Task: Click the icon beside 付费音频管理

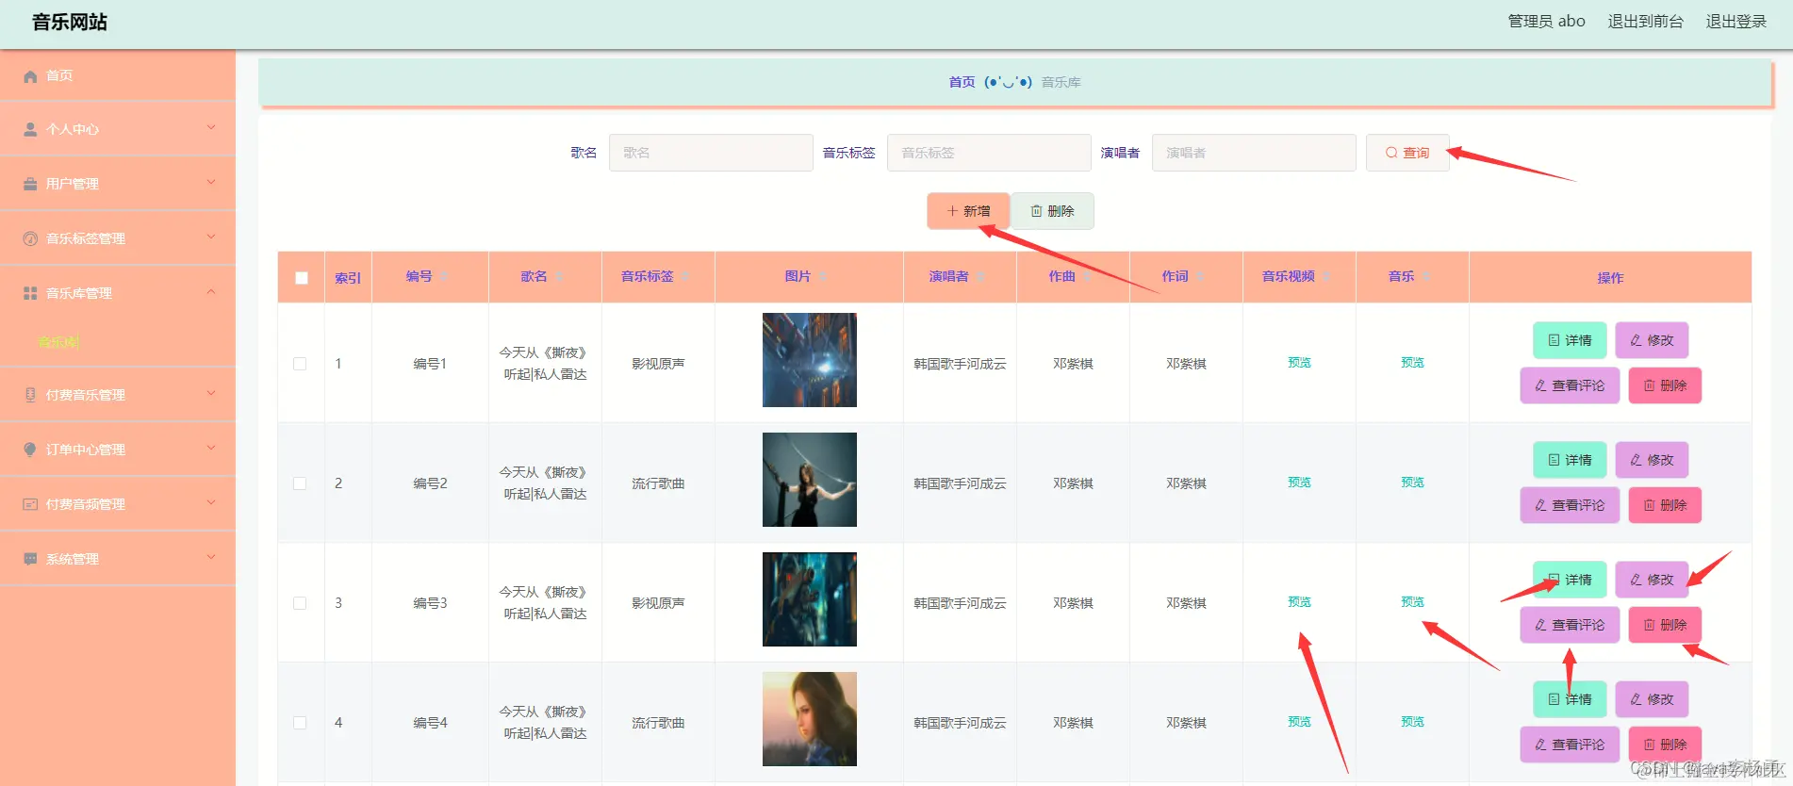Action: (x=30, y=504)
